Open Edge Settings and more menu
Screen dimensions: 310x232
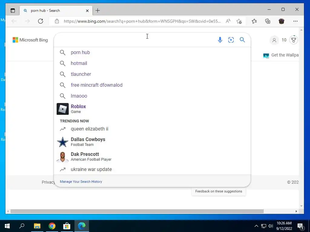(295, 21)
